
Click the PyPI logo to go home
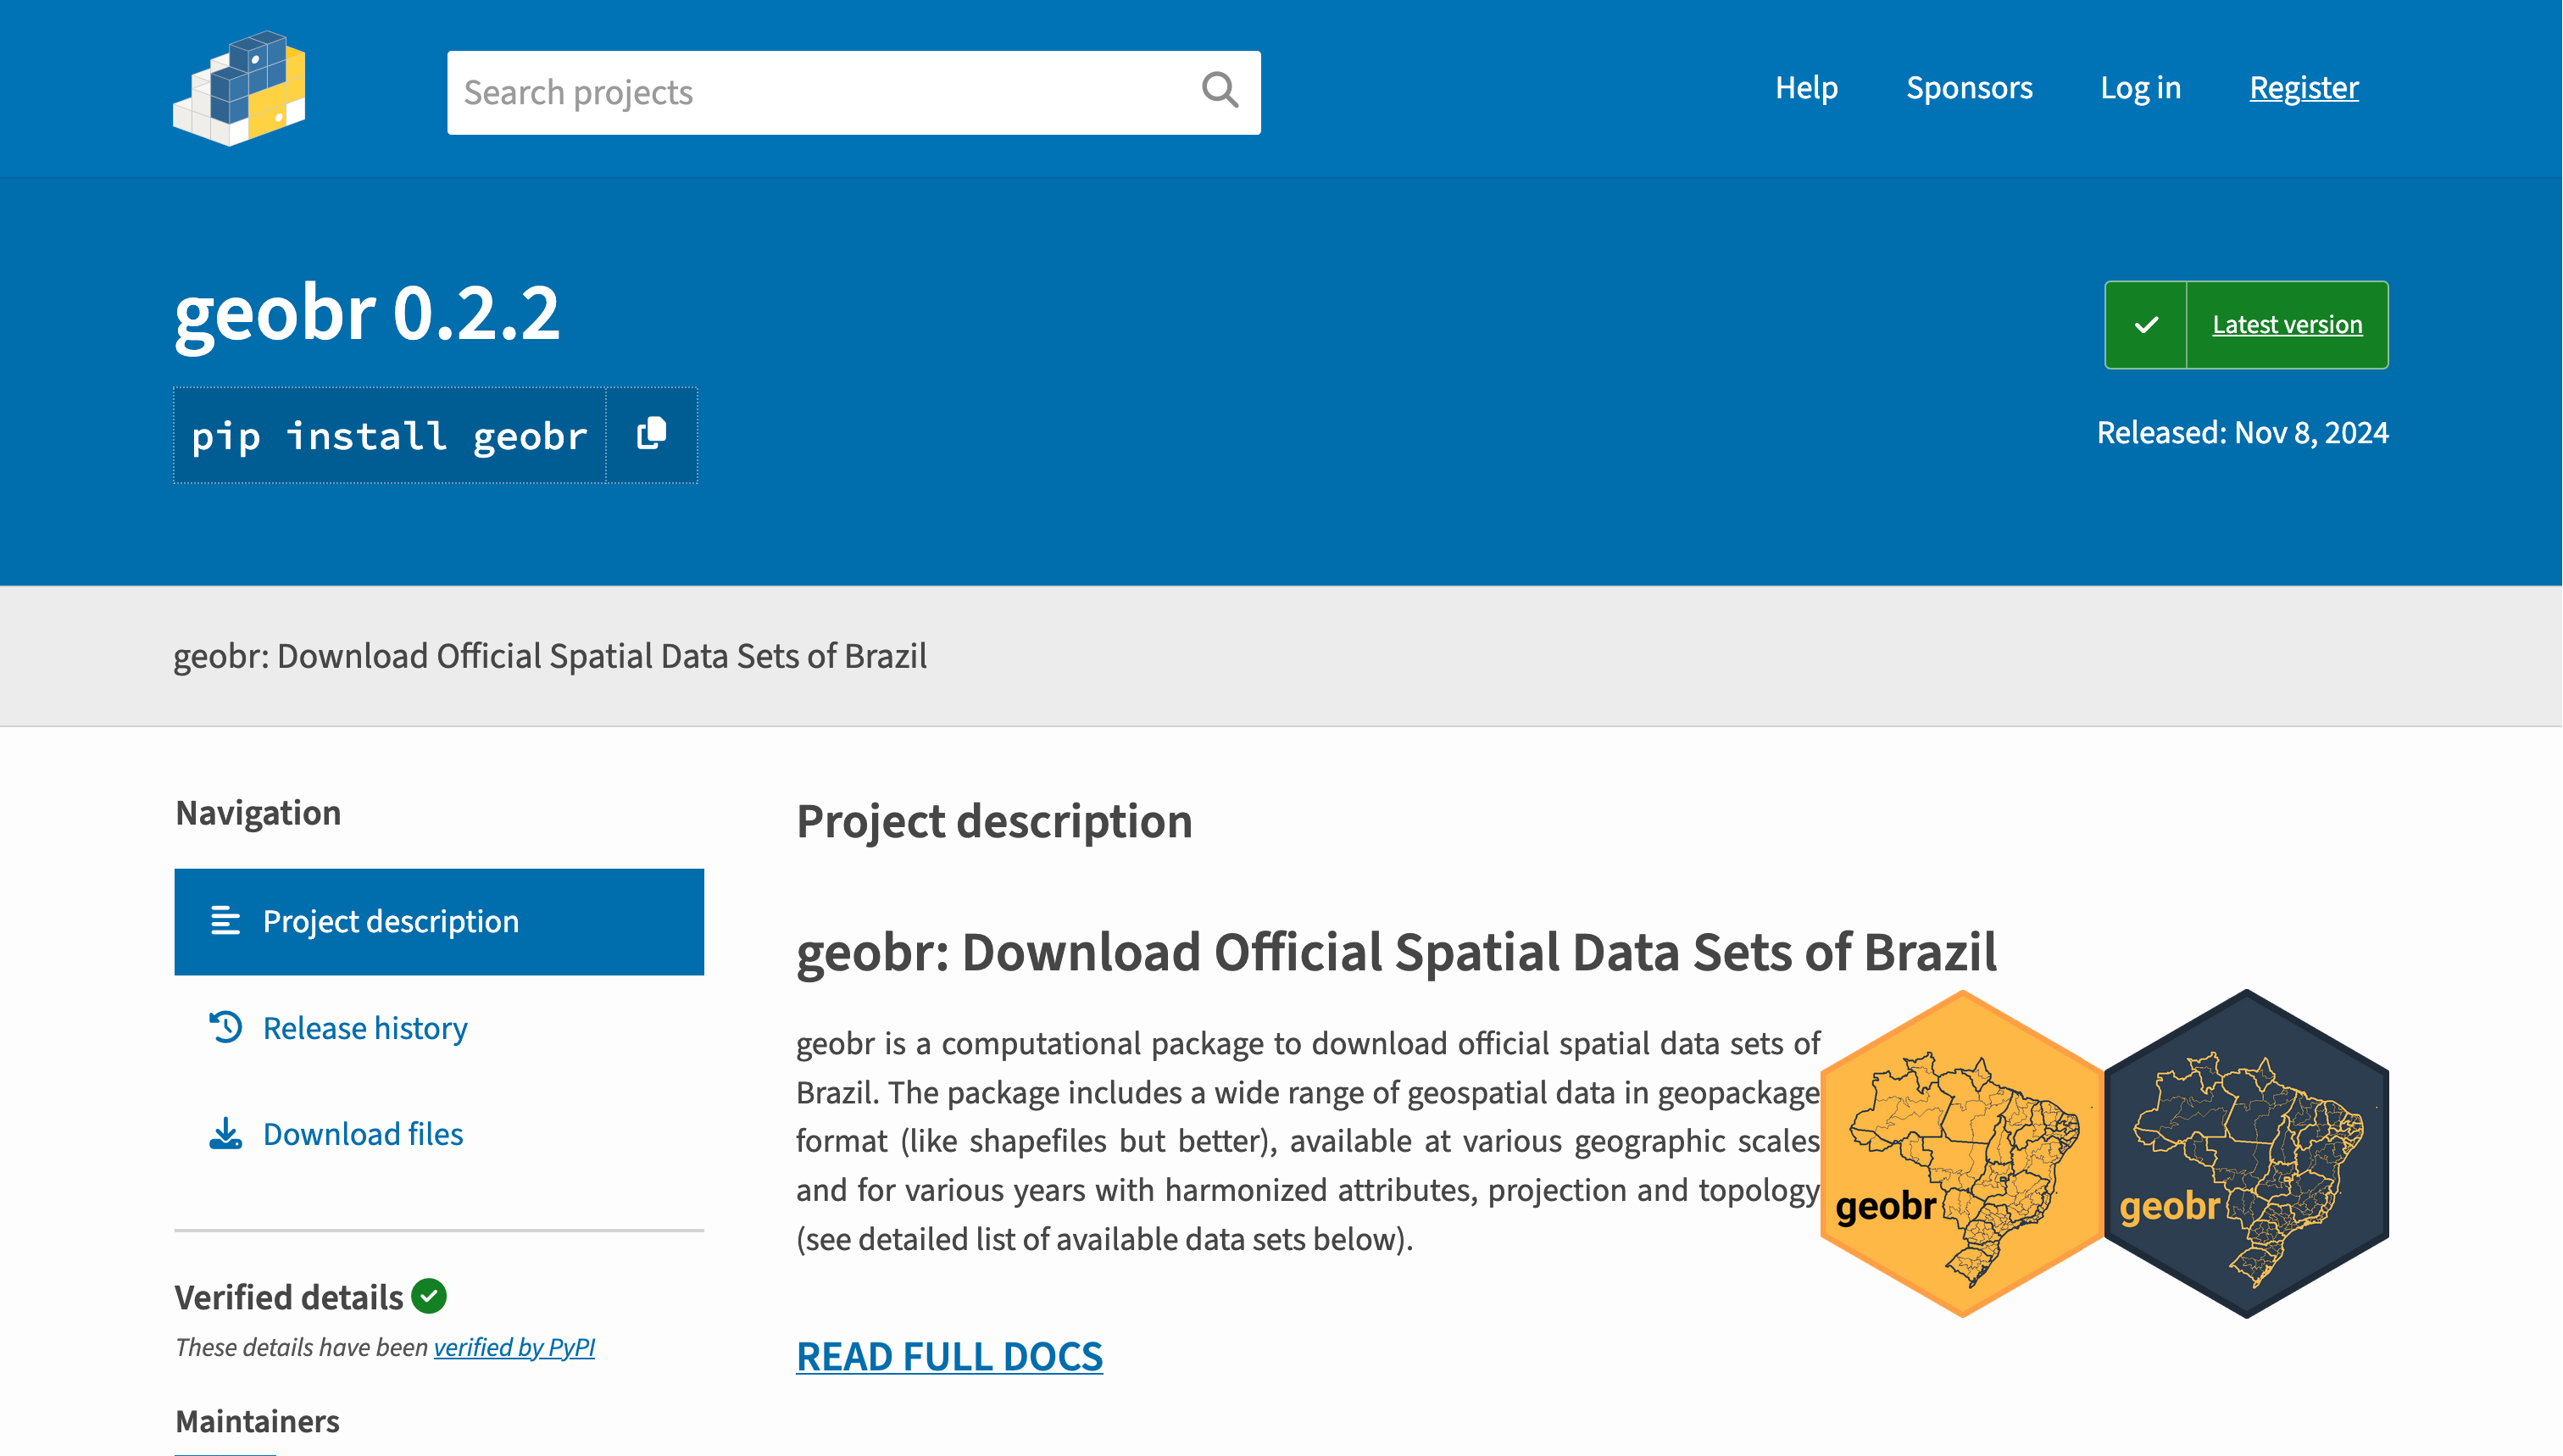point(239,89)
